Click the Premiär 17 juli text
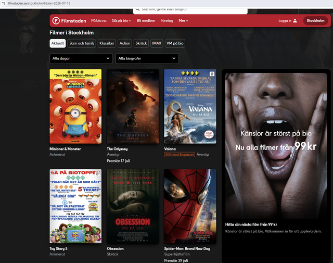Screen dimensions: 333x263 click(119, 161)
